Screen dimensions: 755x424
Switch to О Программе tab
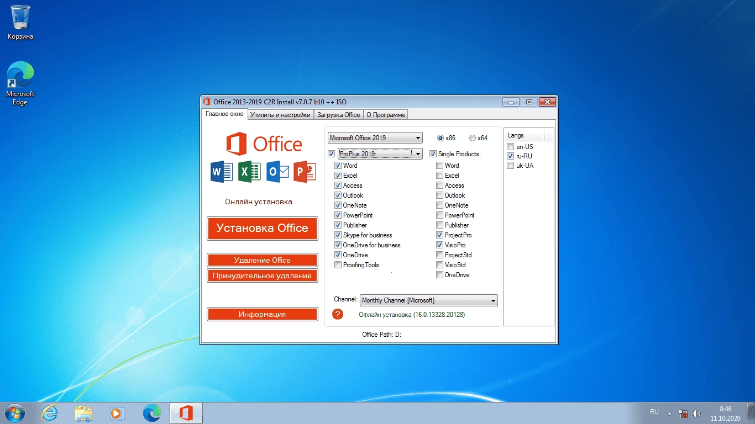386,115
